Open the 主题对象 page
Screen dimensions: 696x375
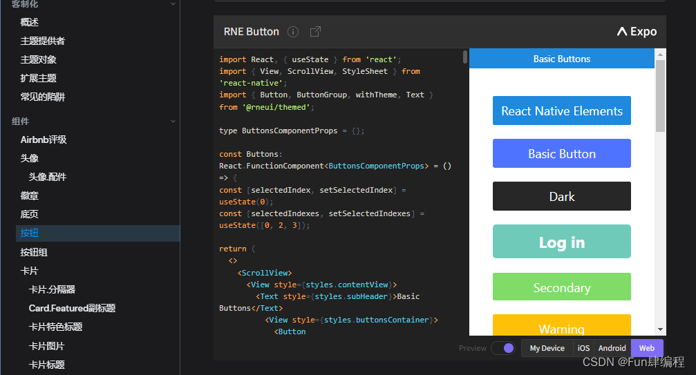(x=38, y=59)
